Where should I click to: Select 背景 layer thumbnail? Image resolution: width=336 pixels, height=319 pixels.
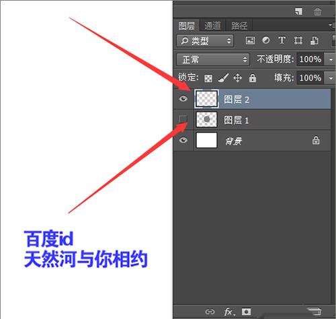click(x=206, y=140)
